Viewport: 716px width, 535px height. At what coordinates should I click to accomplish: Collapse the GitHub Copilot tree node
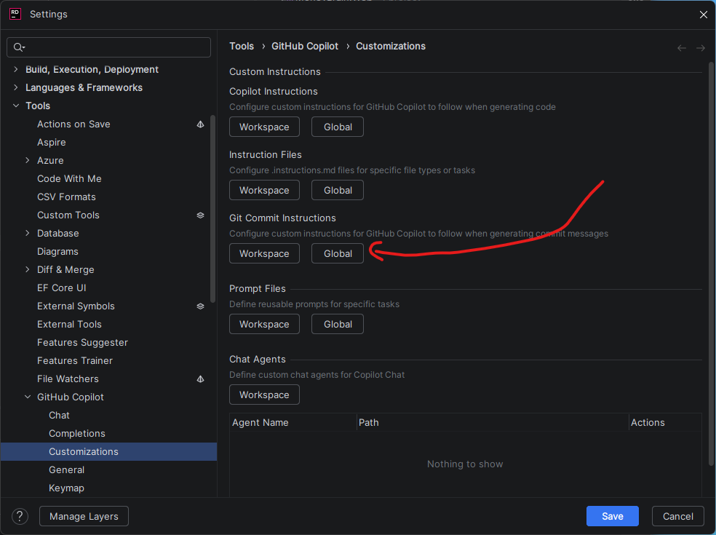[28, 397]
